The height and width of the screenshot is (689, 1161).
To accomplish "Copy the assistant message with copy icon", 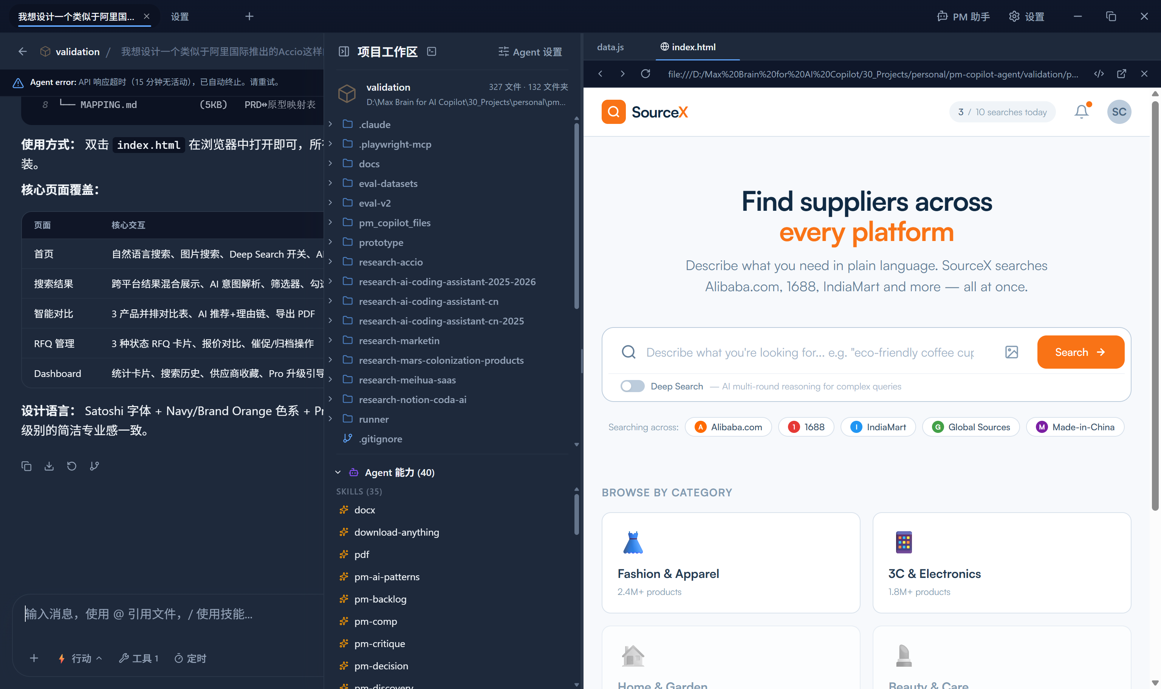I will [x=26, y=466].
